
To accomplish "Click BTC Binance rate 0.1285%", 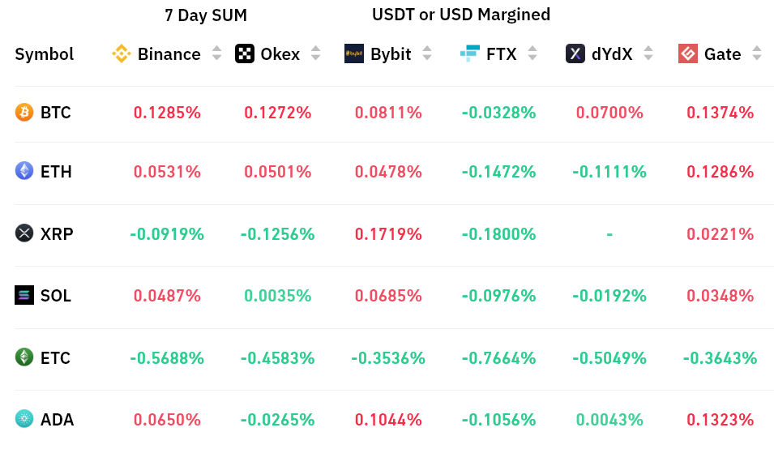I will [167, 113].
